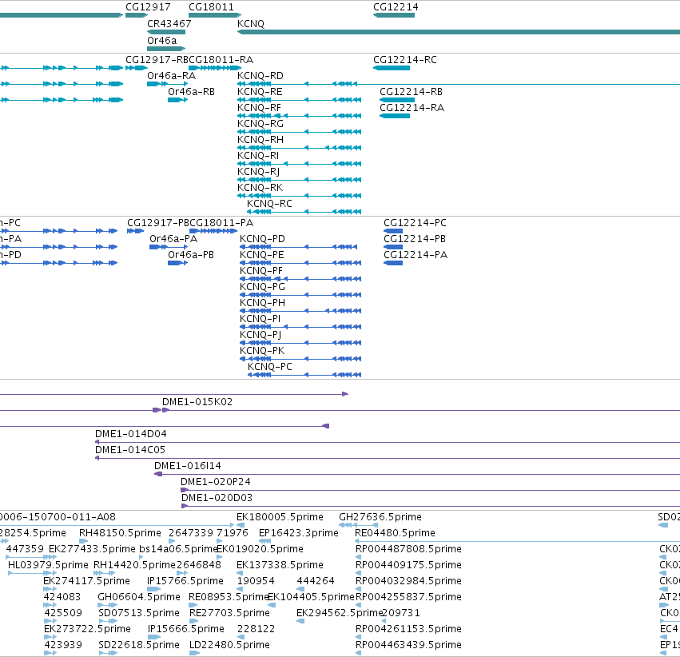Select EST EK277433.5prime
This screenshot has width=680, height=657.
(x=92, y=549)
